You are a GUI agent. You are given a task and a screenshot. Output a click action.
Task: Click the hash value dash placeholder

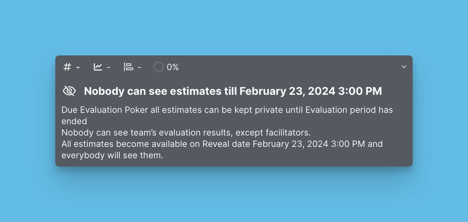[x=78, y=67]
